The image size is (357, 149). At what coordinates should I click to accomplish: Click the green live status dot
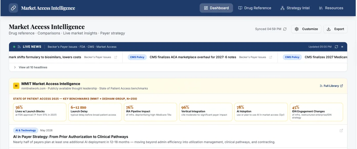tap(14, 47)
